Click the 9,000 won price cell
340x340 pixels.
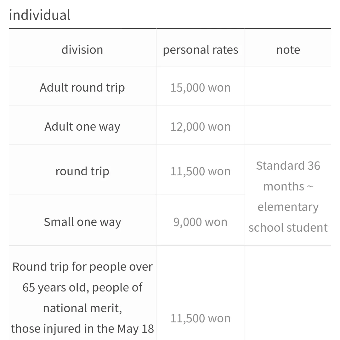click(x=201, y=222)
